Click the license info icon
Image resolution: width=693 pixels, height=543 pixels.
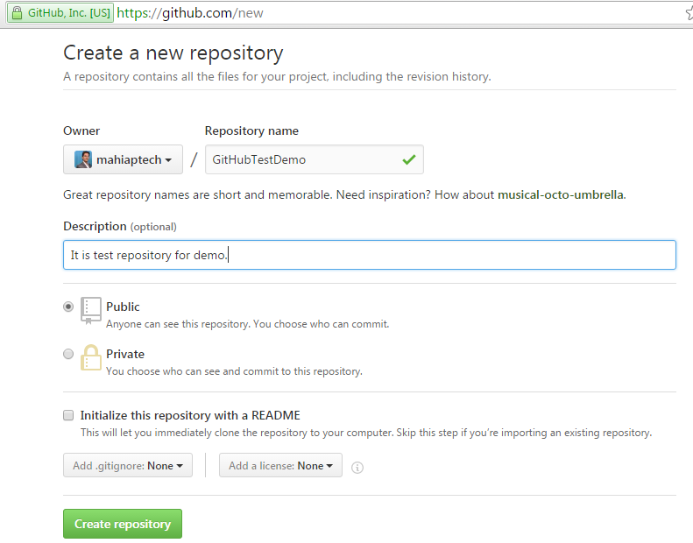(357, 468)
